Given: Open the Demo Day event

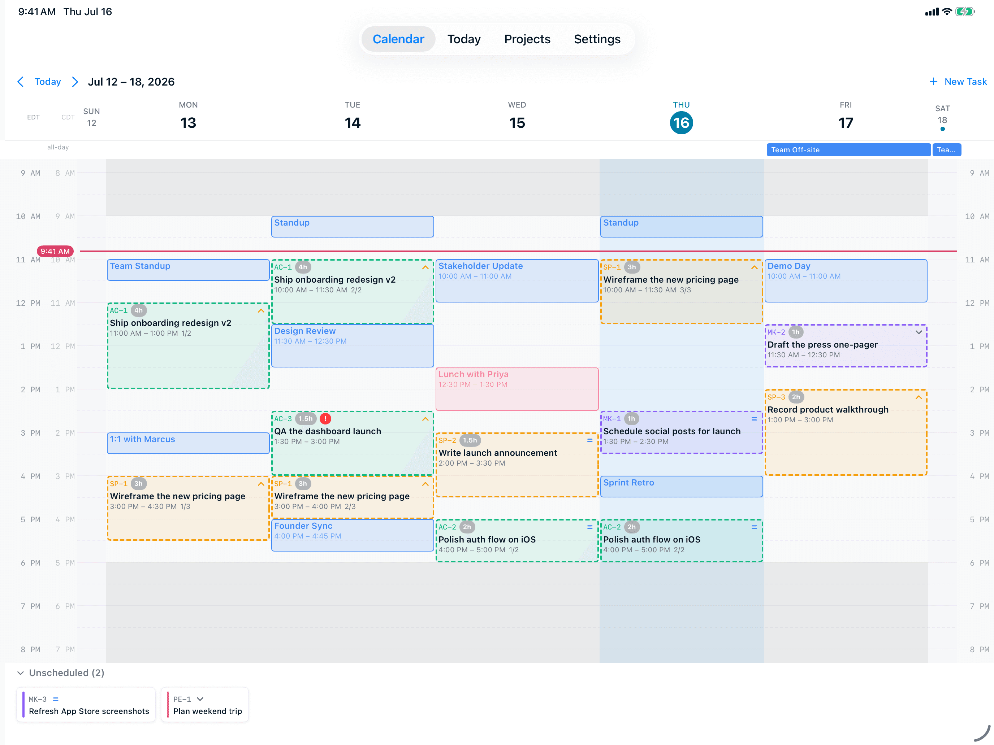Looking at the screenshot, I should click(846, 281).
